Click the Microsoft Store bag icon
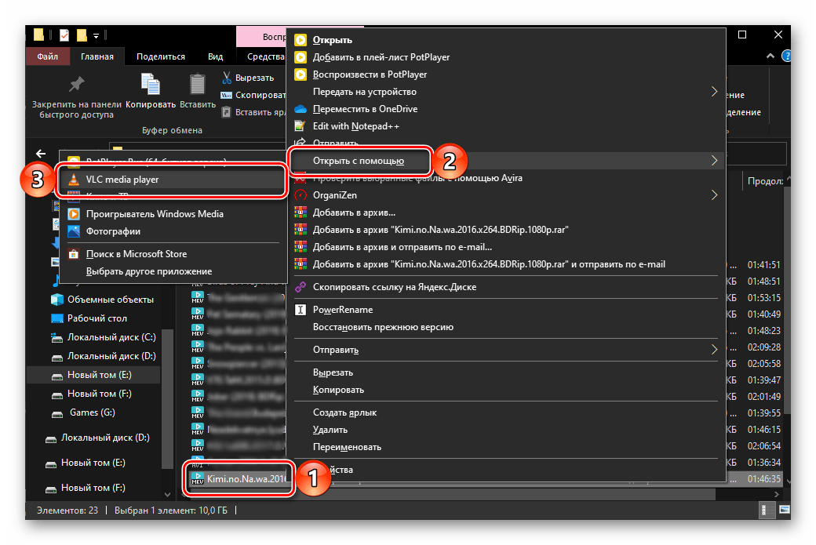 click(x=74, y=254)
